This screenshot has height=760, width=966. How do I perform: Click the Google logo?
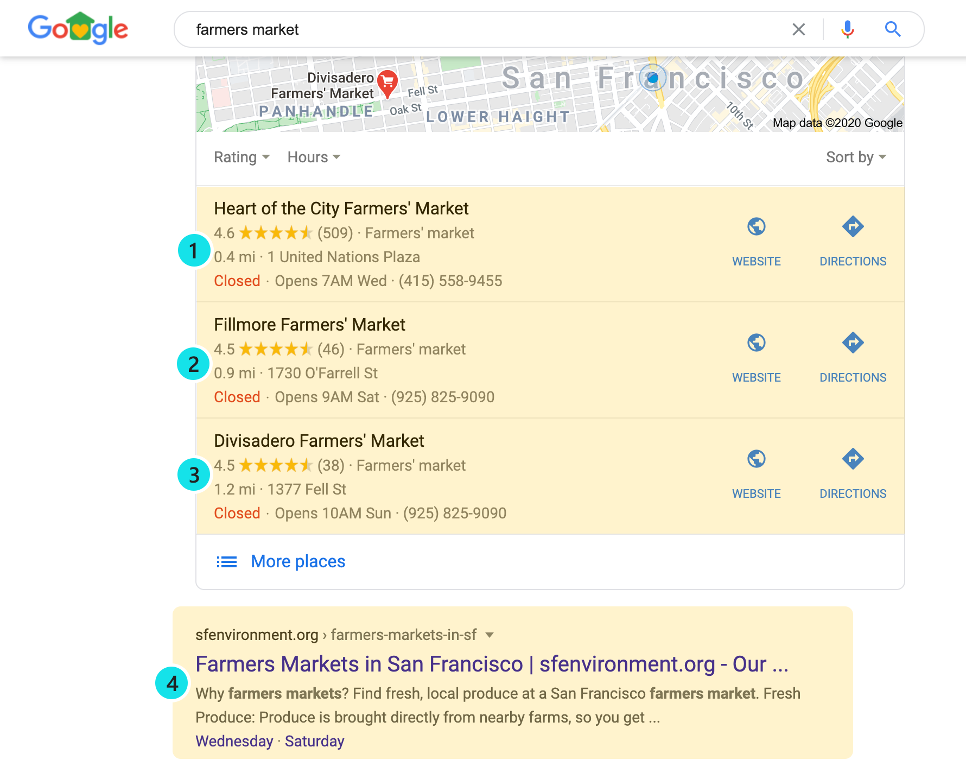78,28
